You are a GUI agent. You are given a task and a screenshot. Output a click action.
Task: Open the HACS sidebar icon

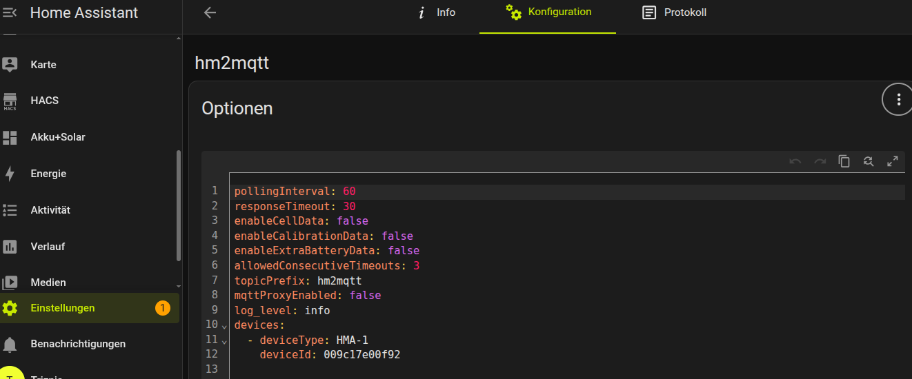(10, 101)
